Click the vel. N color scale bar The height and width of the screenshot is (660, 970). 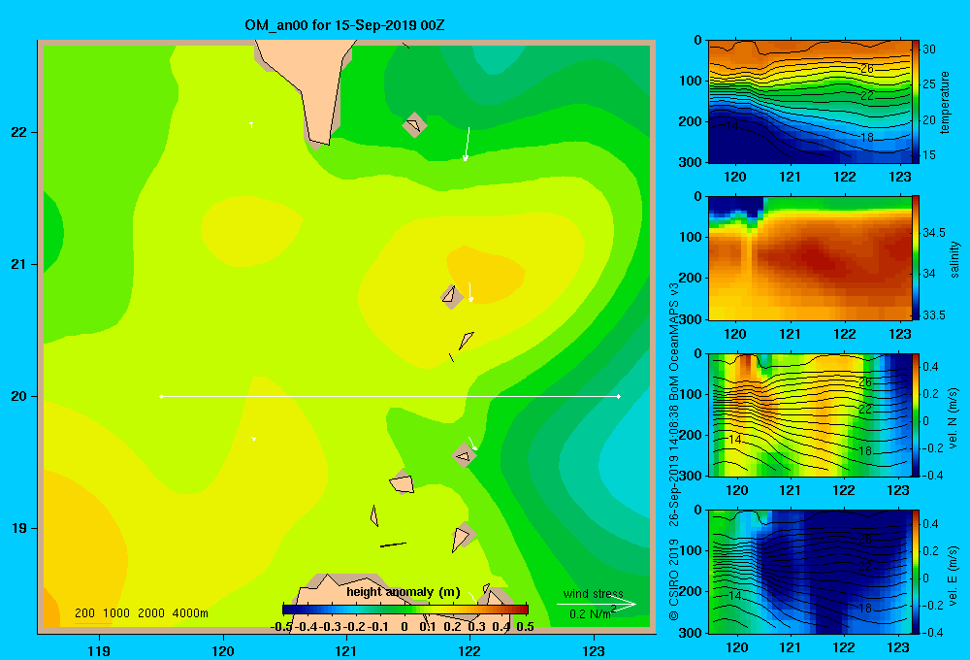(916, 414)
